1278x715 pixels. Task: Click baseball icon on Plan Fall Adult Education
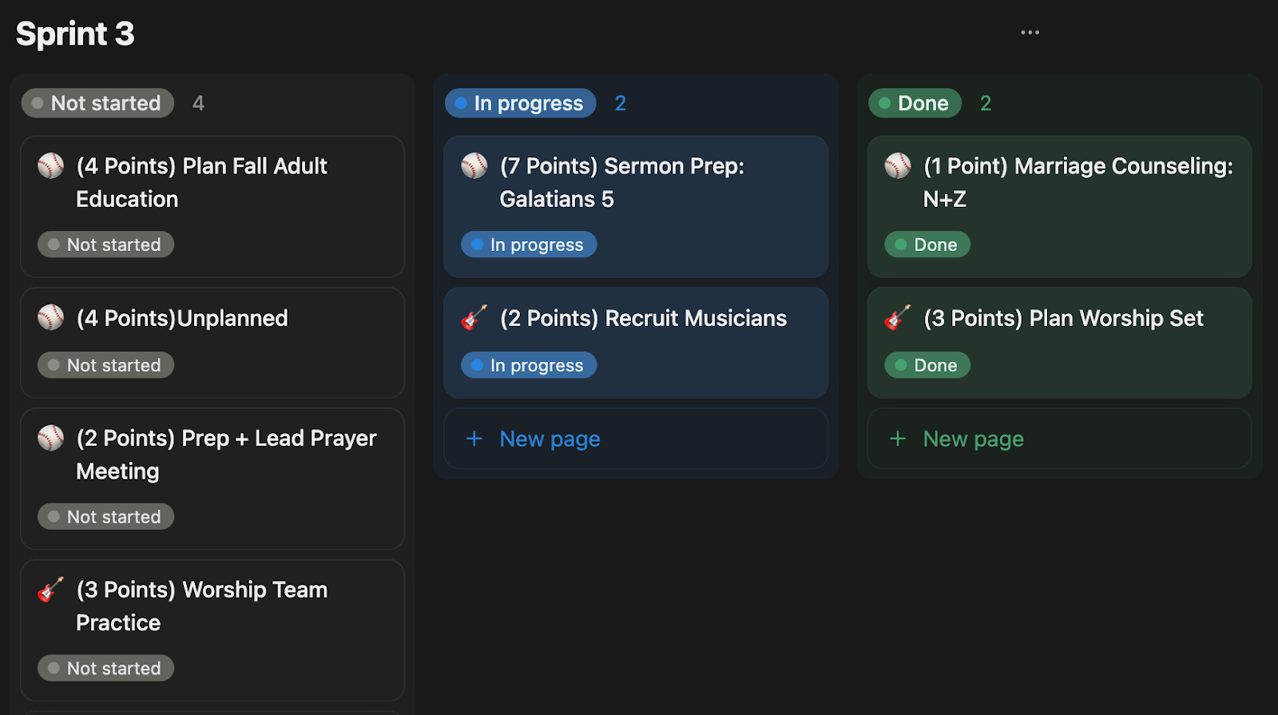coord(50,165)
